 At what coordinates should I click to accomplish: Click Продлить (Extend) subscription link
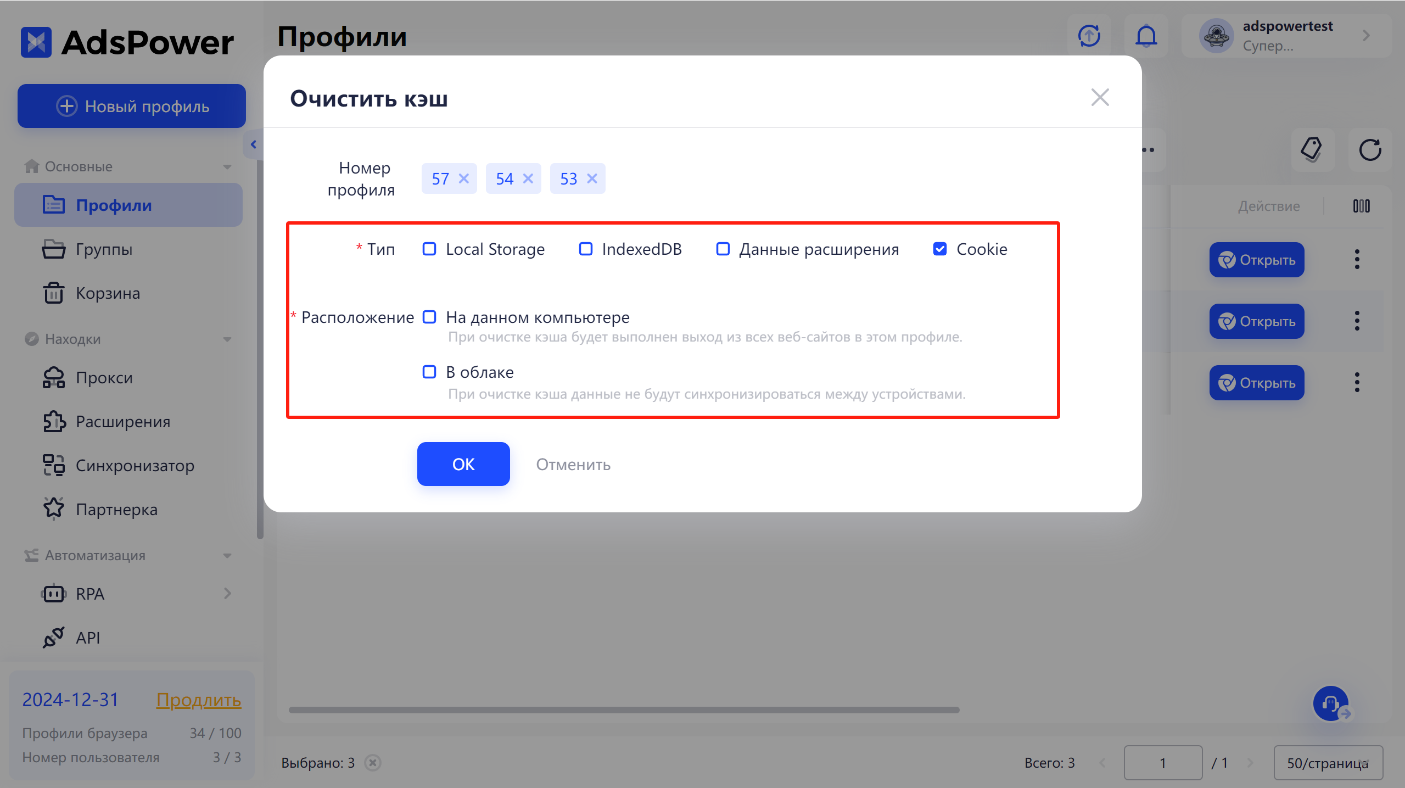click(x=198, y=699)
